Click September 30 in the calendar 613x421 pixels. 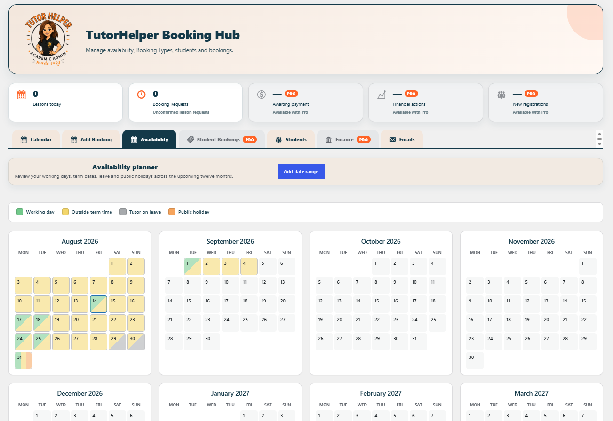[211, 342]
